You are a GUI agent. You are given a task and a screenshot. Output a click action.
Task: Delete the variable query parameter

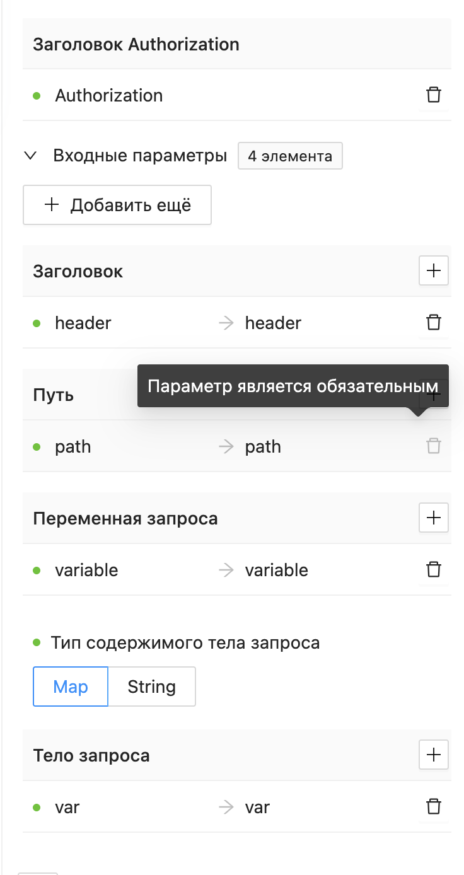click(433, 569)
